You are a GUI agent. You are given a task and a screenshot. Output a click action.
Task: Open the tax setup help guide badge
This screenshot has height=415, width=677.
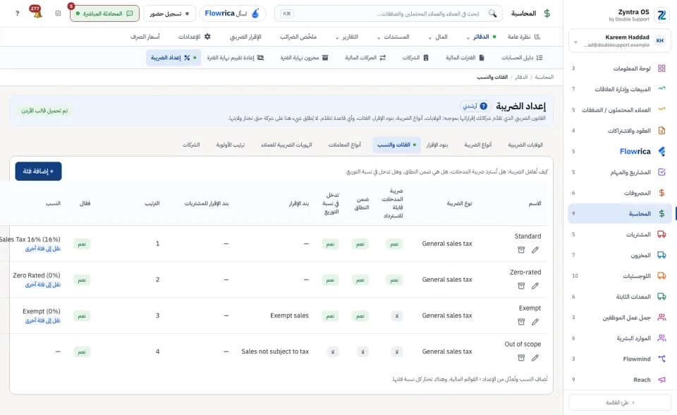(x=475, y=106)
